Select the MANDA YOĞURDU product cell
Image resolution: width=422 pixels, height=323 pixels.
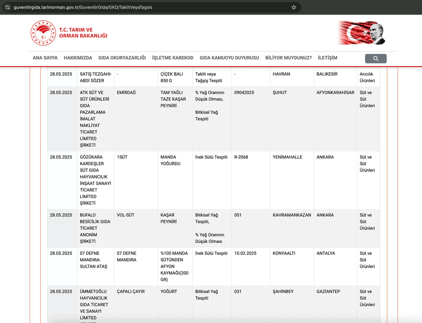(175, 180)
